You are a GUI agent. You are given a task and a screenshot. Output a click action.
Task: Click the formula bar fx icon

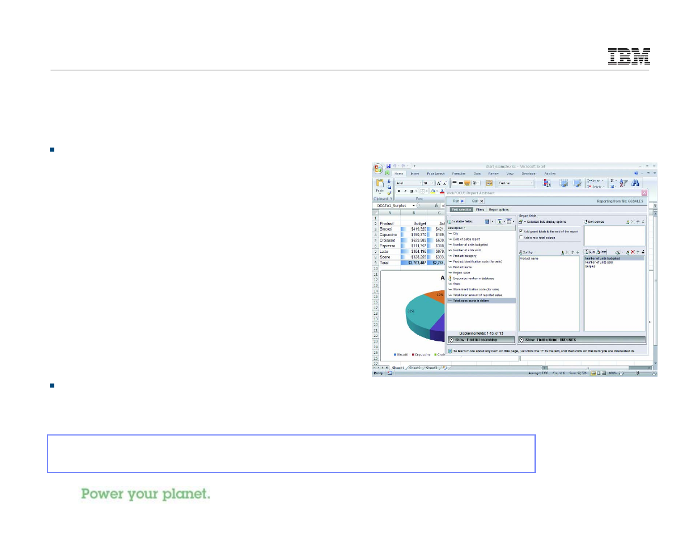(x=436, y=205)
